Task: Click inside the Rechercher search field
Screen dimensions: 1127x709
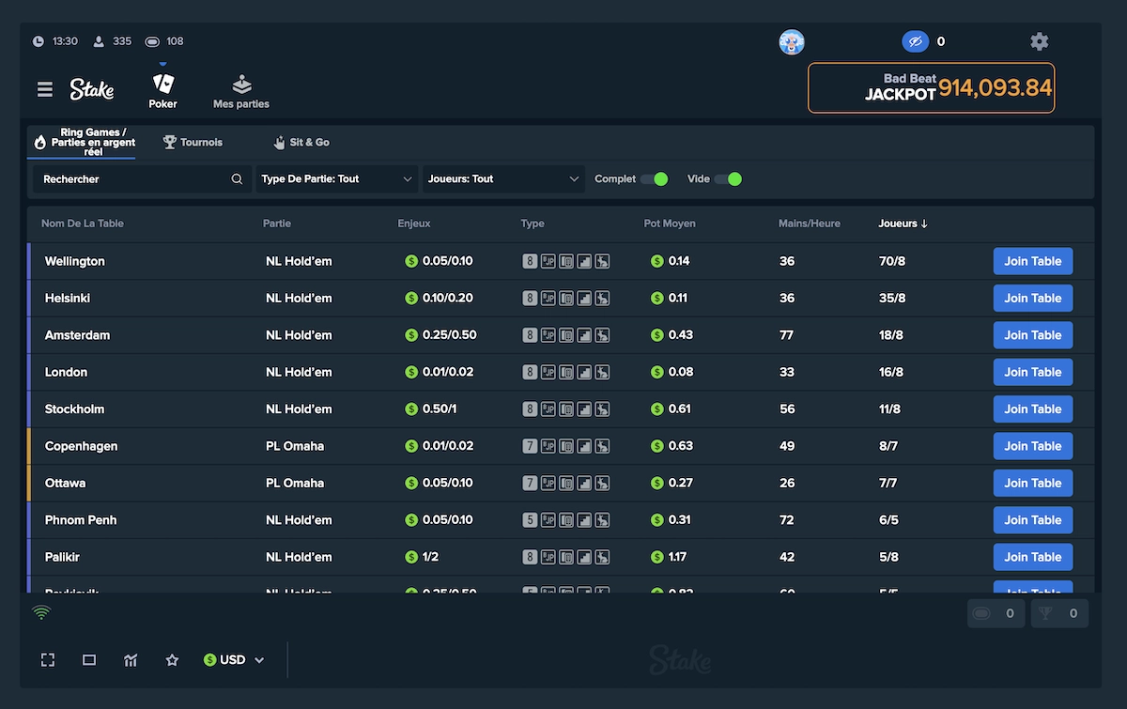Action: tap(131, 178)
